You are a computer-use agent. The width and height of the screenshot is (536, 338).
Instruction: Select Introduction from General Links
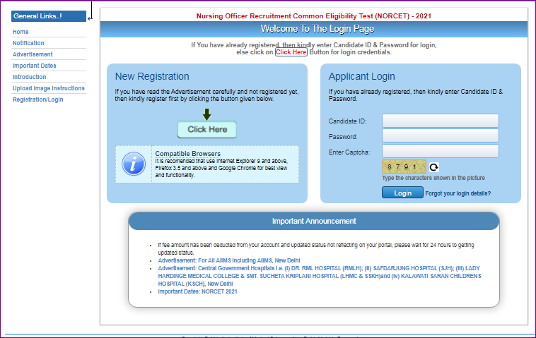click(29, 77)
